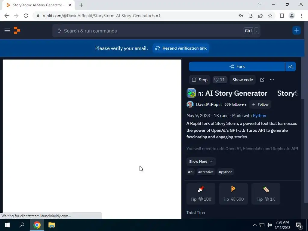308x231 pixels.
Task: Click the site lock icon
Action: 38,16
